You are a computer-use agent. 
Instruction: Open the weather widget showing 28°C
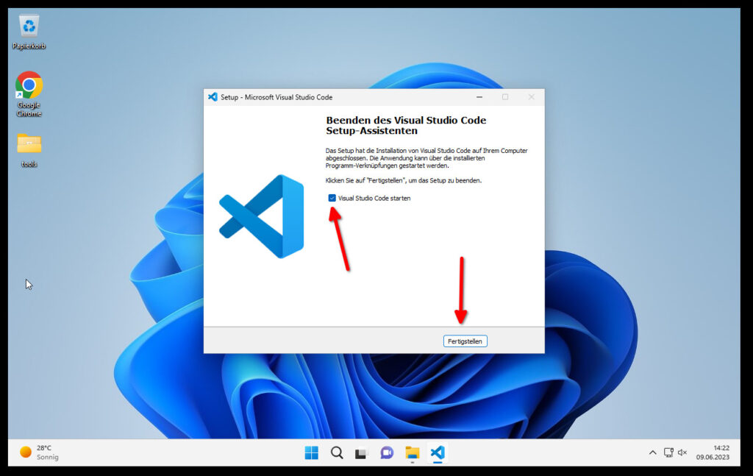(x=39, y=452)
